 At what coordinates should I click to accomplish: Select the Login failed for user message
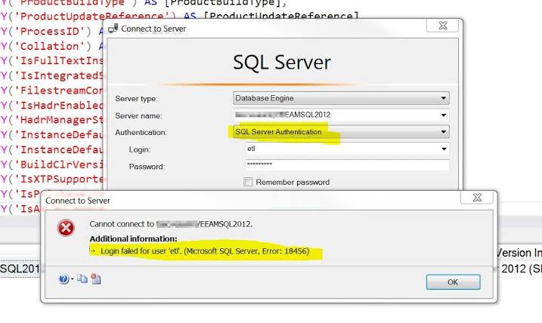205,251
